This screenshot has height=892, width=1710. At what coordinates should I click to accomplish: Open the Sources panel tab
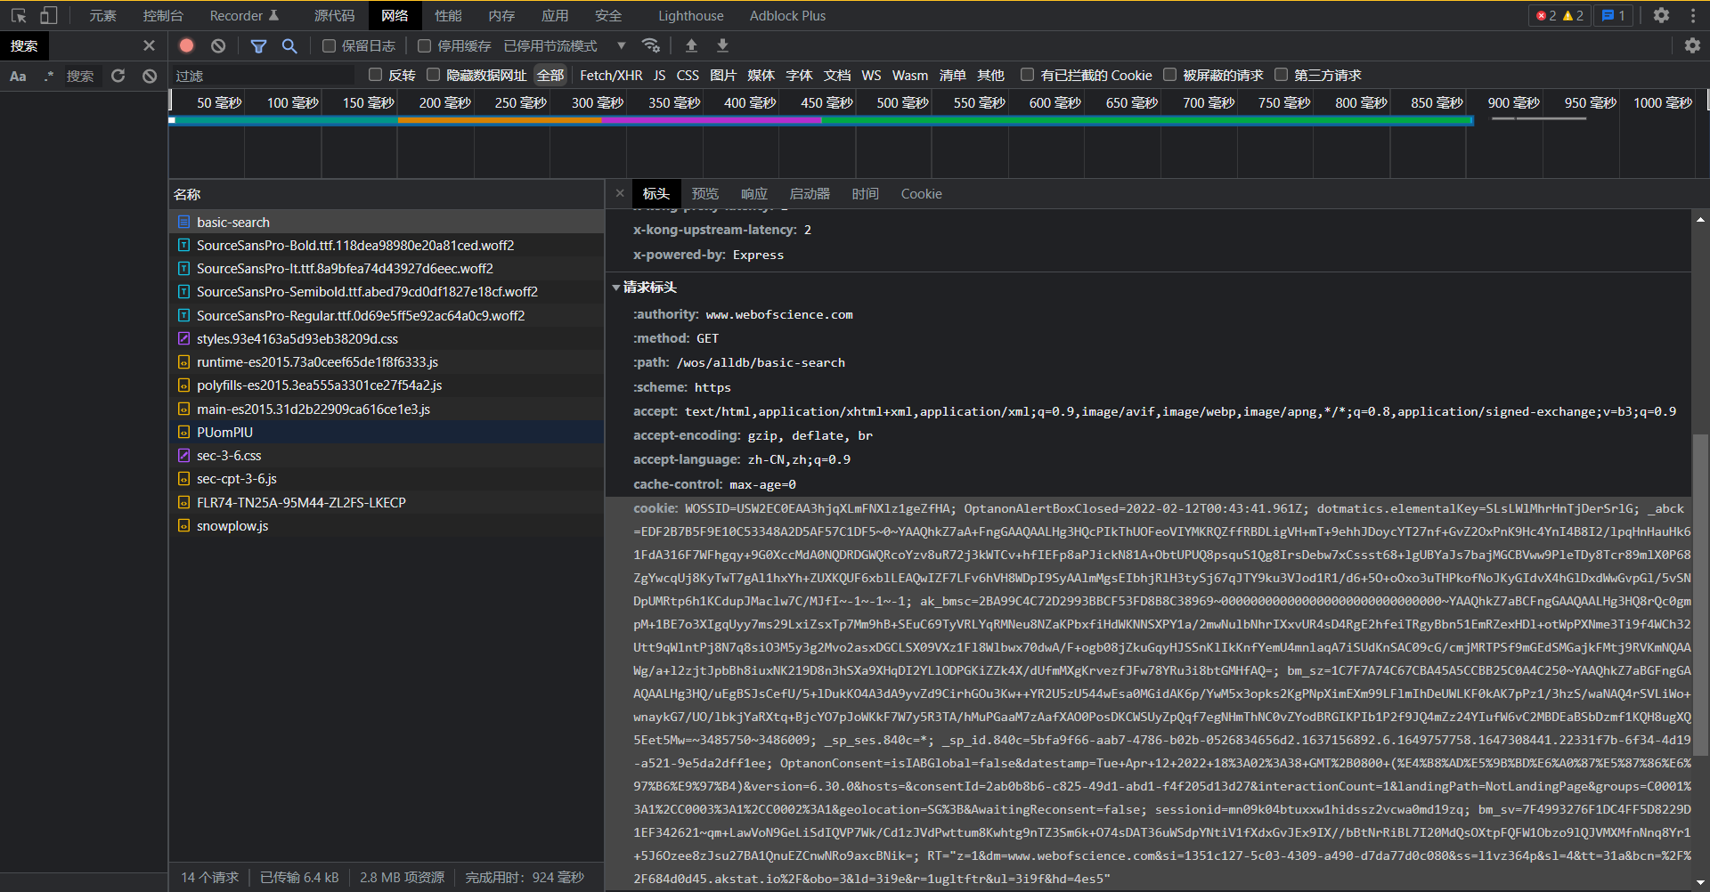pos(335,15)
